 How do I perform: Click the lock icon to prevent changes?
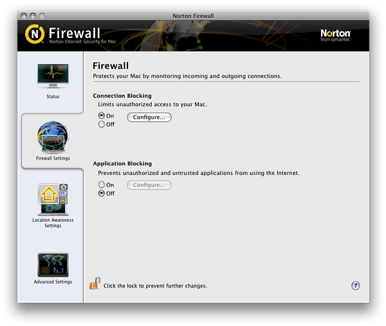[x=95, y=284]
